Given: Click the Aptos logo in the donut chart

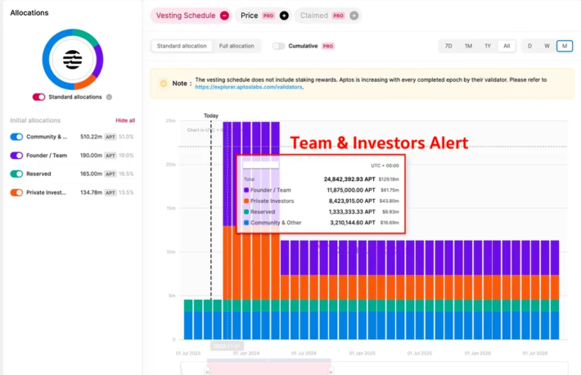Looking at the screenshot, I should [73, 59].
